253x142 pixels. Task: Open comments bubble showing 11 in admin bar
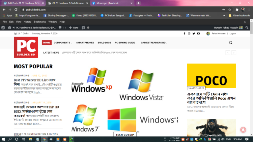pyautogui.click(x=62, y=28)
